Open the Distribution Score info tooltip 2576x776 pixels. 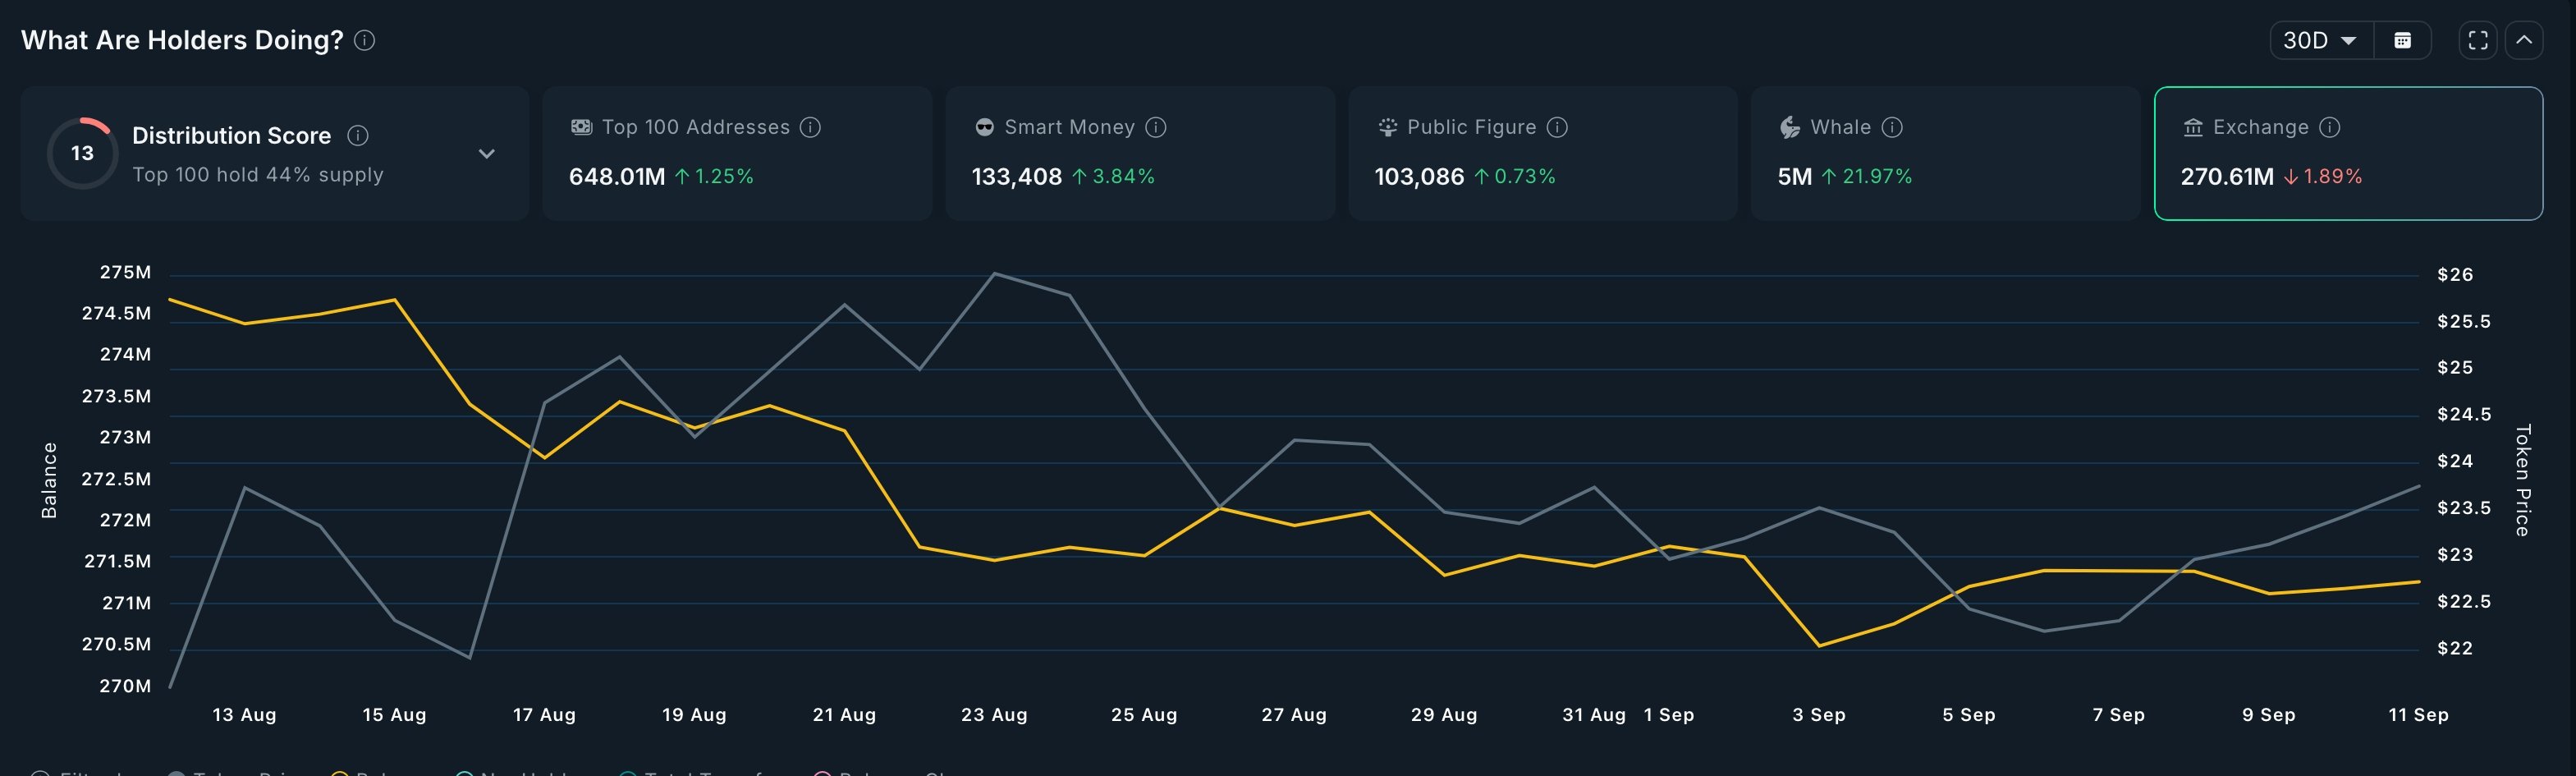pyautogui.click(x=360, y=135)
